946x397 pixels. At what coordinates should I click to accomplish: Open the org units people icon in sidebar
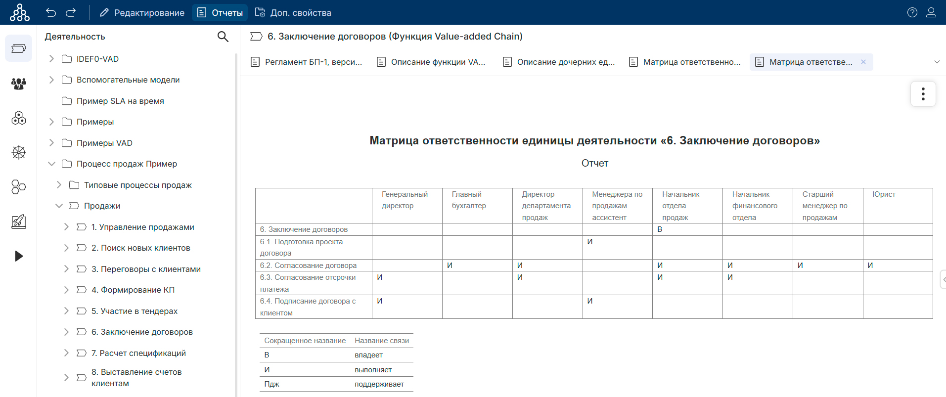pos(19,84)
